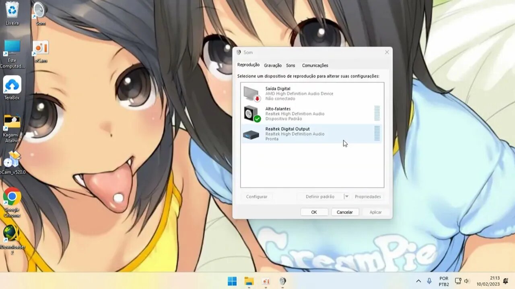Screen dimensions: 515x289
Task: Click the OK button
Action: pos(314,212)
